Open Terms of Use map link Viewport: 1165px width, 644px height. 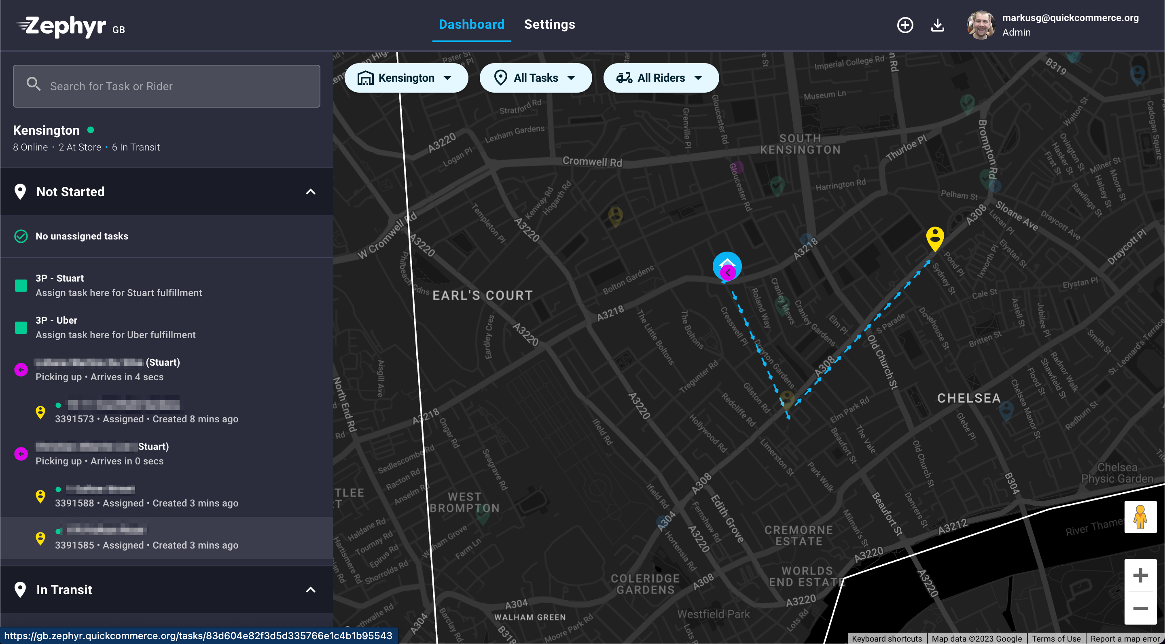click(x=1056, y=638)
